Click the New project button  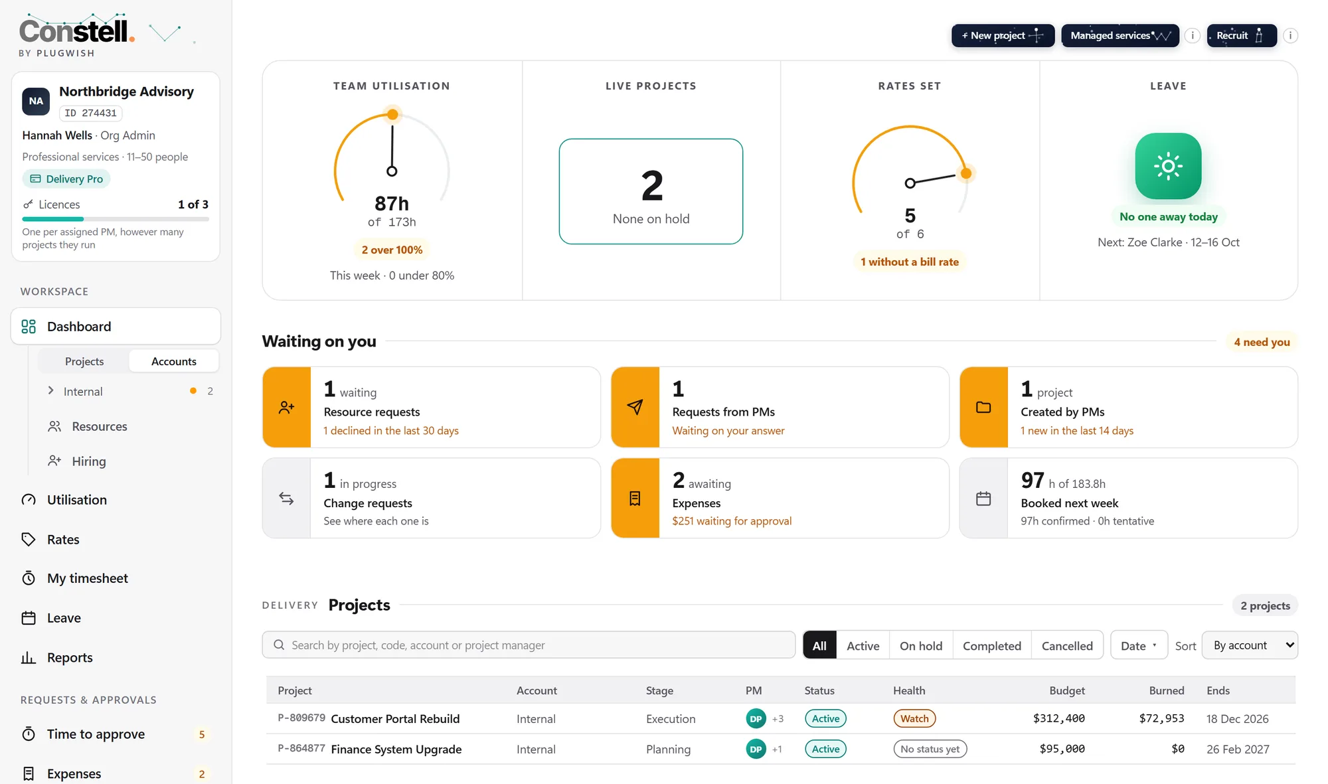[1003, 36]
